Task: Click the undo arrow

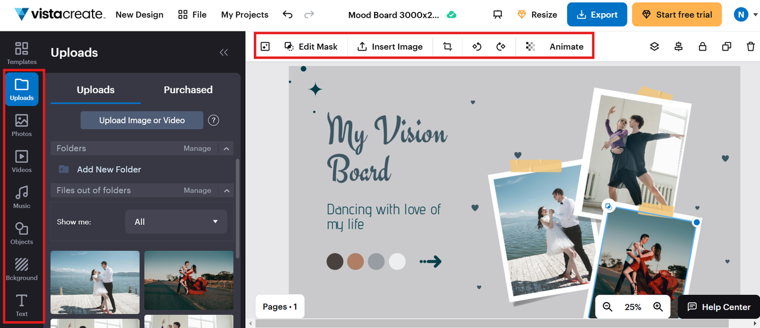Action: [x=287, y=15]
